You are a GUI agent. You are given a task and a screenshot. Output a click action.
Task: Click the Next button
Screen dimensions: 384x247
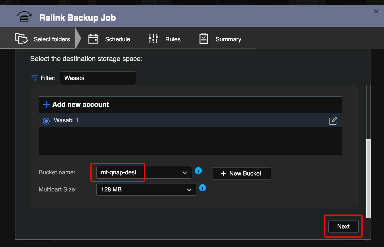(343, 226)
